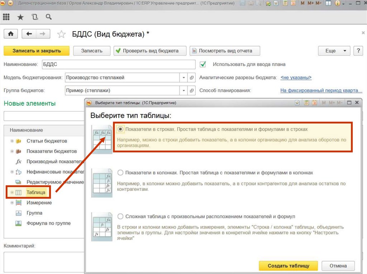
Task: Select the 'Показатели в строках' radio option
Action: tap(120, 129)
